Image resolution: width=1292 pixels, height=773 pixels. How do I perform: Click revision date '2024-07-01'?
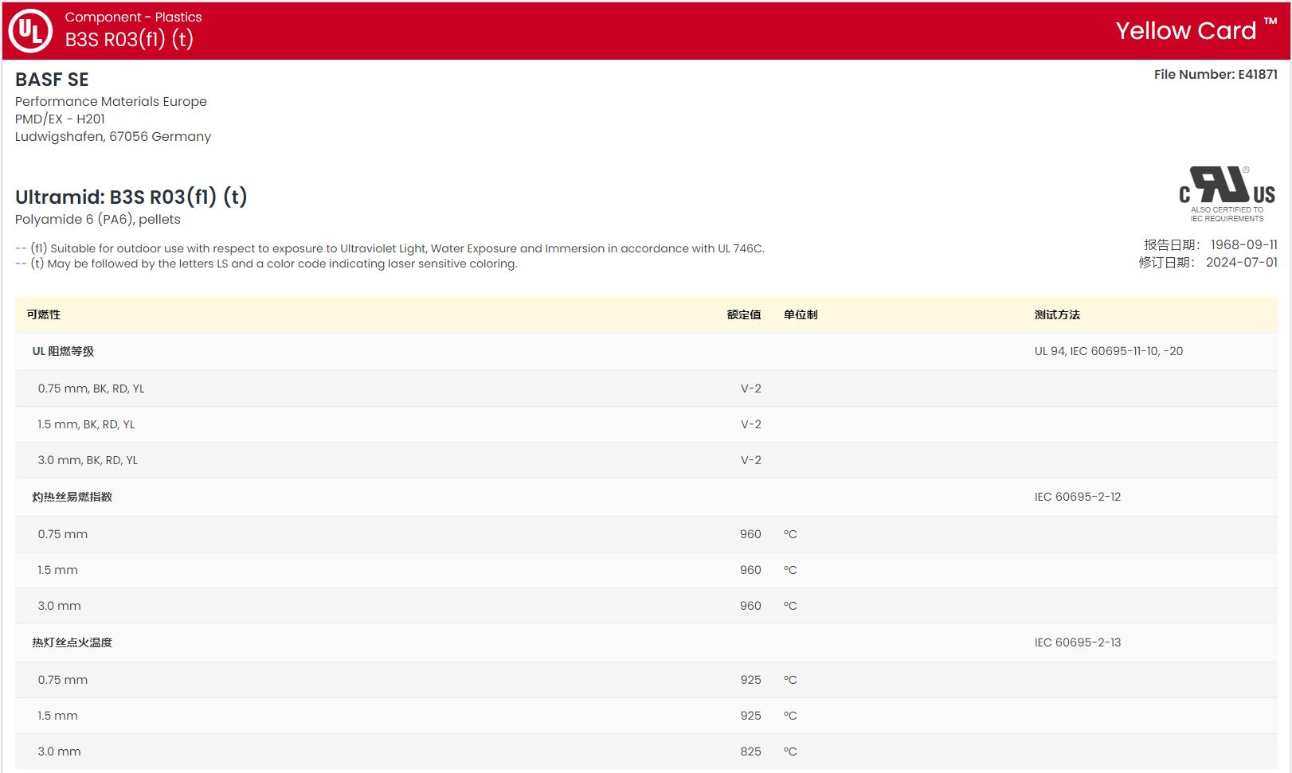[x=1241, y=262]
